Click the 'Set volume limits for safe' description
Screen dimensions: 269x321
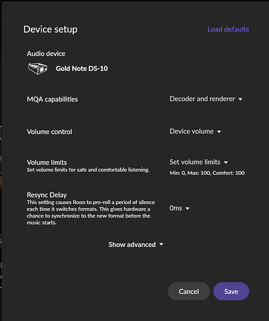coord(88,170)
